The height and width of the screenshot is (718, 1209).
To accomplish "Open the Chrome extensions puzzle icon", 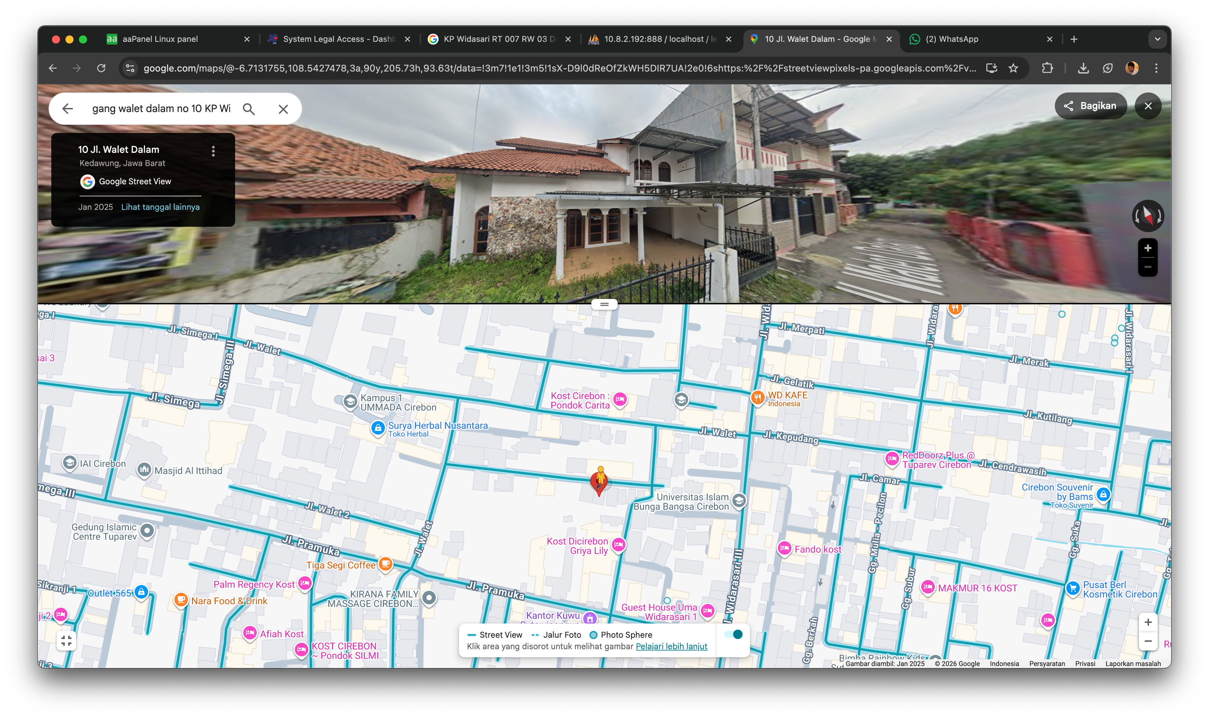I will pyautogui.click(x=1047, y=68).
